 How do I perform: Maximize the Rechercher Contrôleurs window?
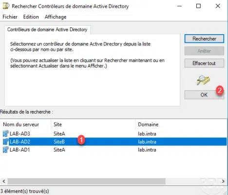tap(198, 6)
